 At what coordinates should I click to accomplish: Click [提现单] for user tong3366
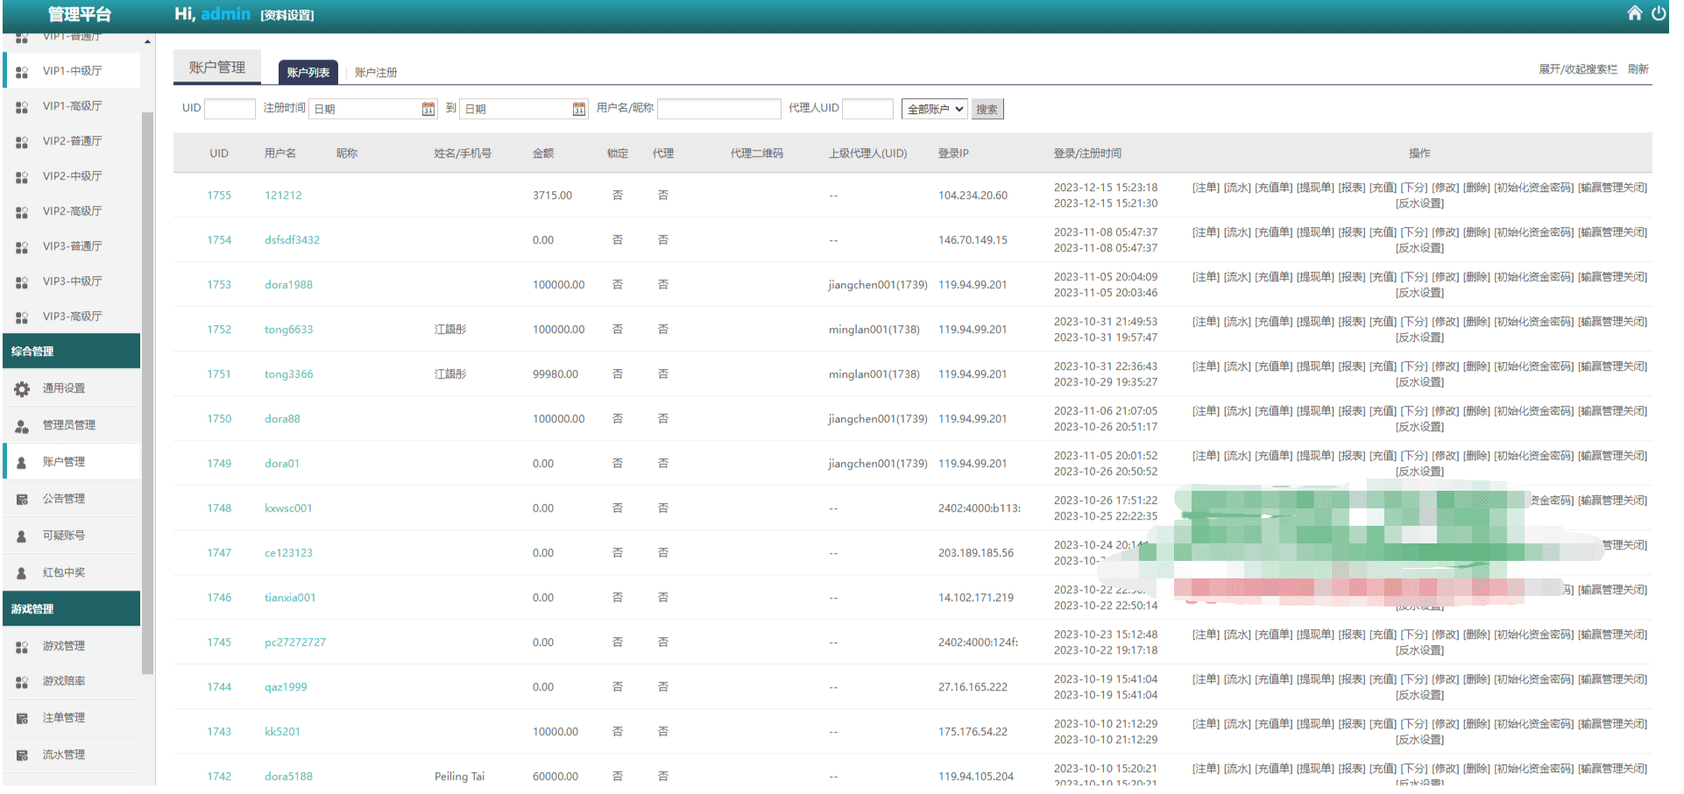(x=1315, y=366)
